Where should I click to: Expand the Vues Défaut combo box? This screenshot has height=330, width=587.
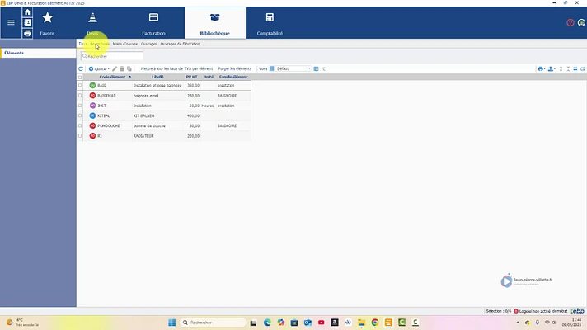tap(293, 69)
